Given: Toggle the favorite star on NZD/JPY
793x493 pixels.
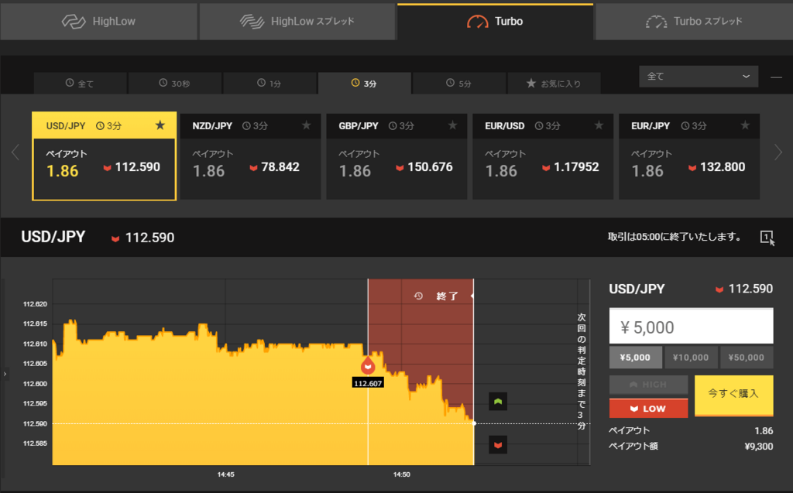Looking at the screenshot, I should [306, 125].
